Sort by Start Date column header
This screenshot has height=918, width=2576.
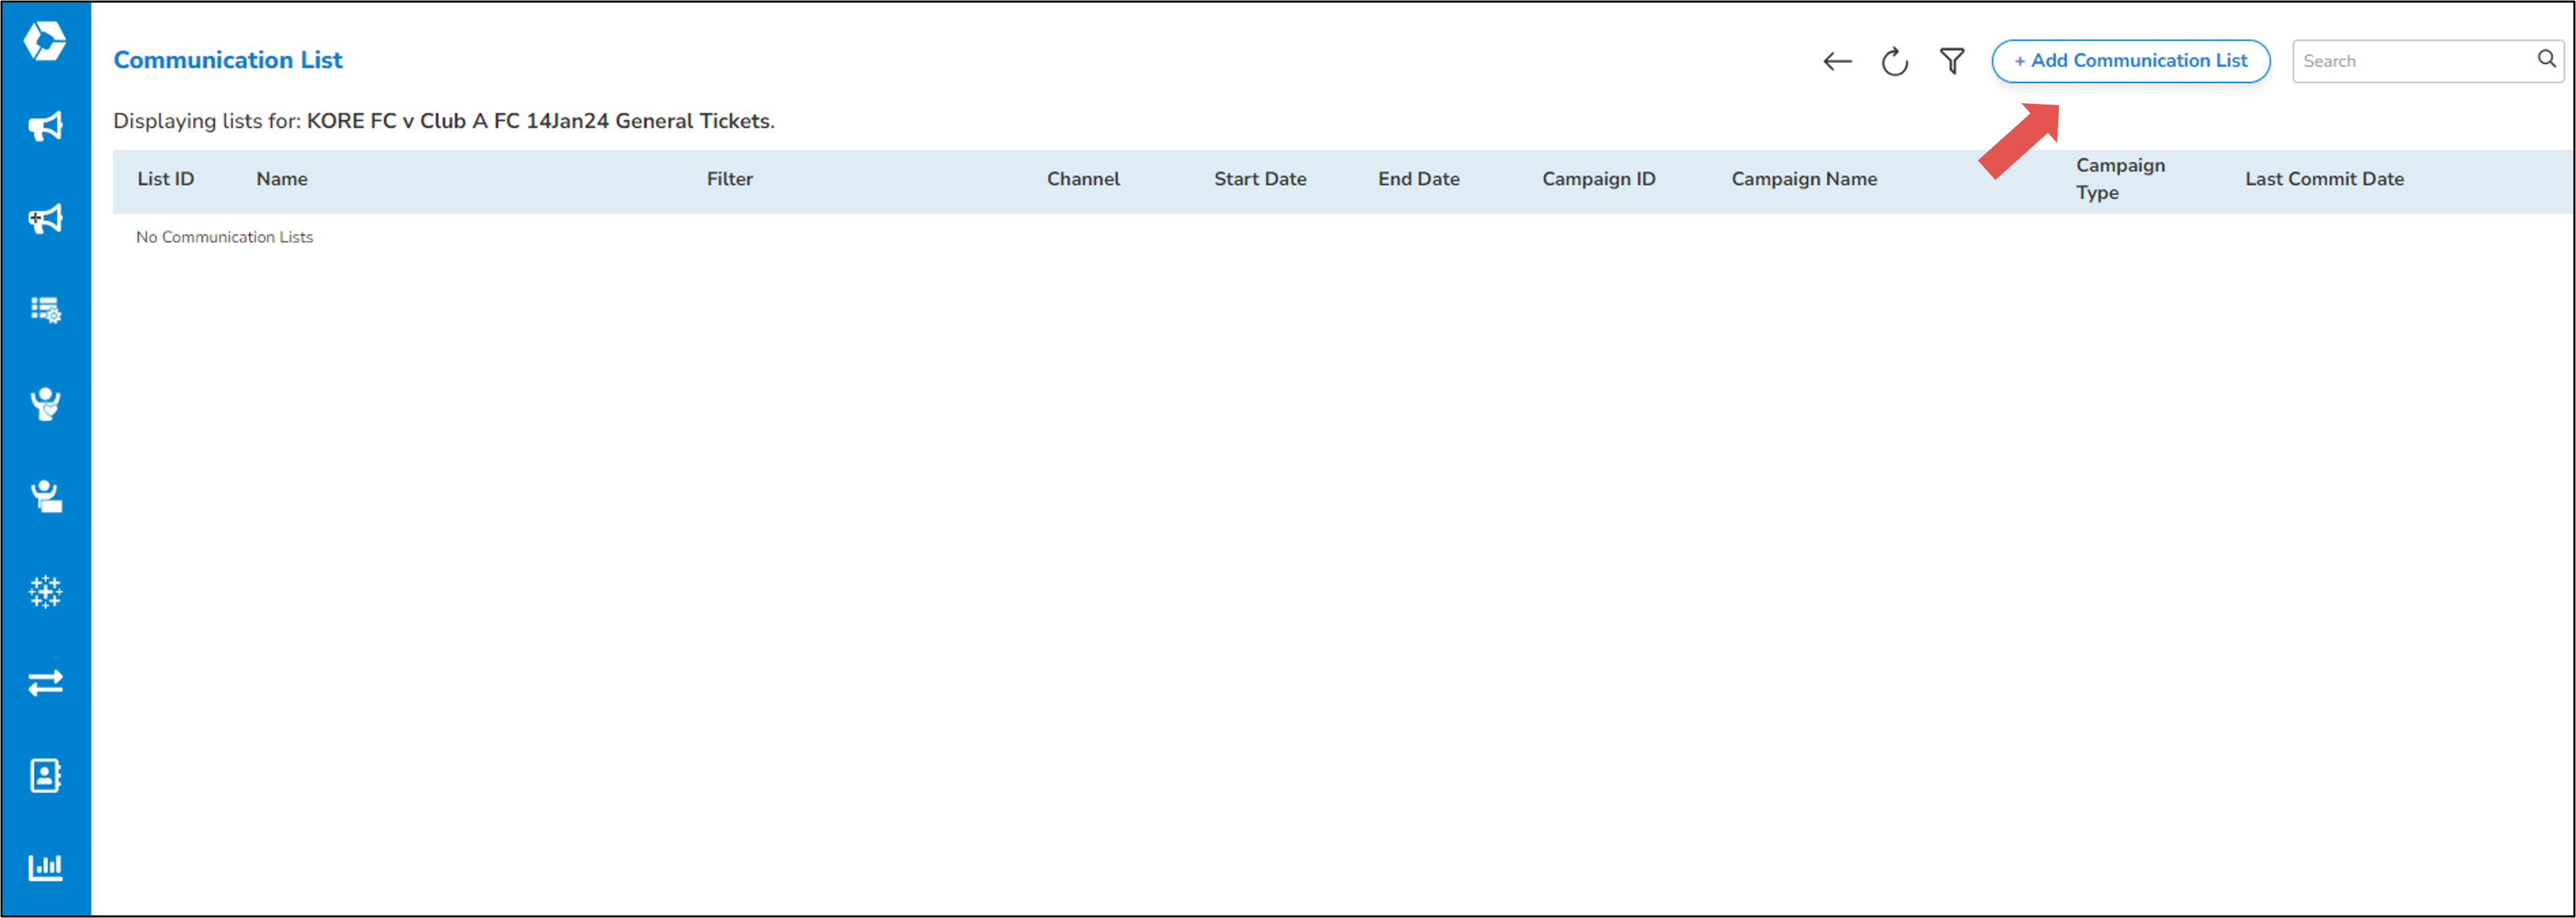point(1260,179)
